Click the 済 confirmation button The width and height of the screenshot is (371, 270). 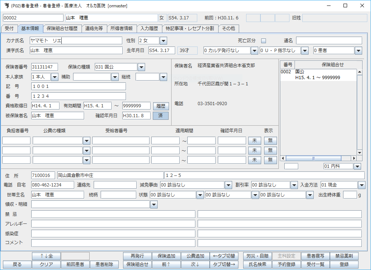click(x=161, y=116)
